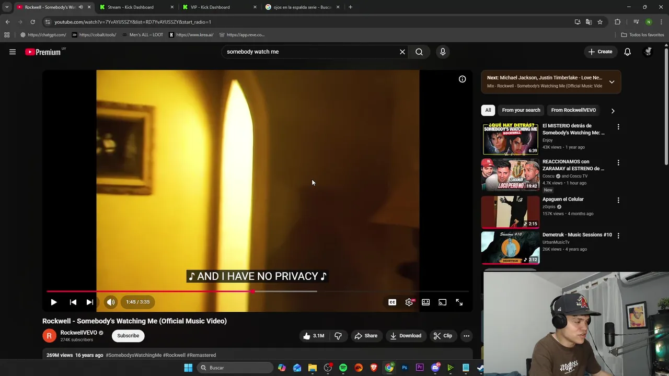The height and width of the screenshot is (376, 669).
Task: Subscribe to RockwellVEVO
Action: [128, 336]
